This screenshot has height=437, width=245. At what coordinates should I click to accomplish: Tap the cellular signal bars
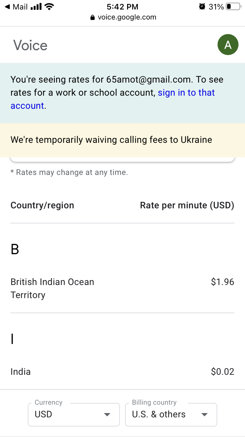click(36, 7)
